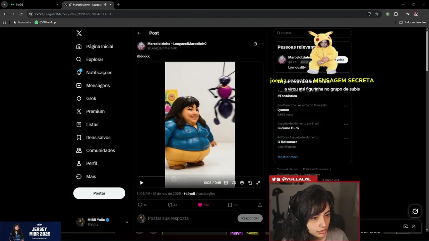Click the page vertical scrollbar
This screenshot has width=429, height=241.
[427, 51]
